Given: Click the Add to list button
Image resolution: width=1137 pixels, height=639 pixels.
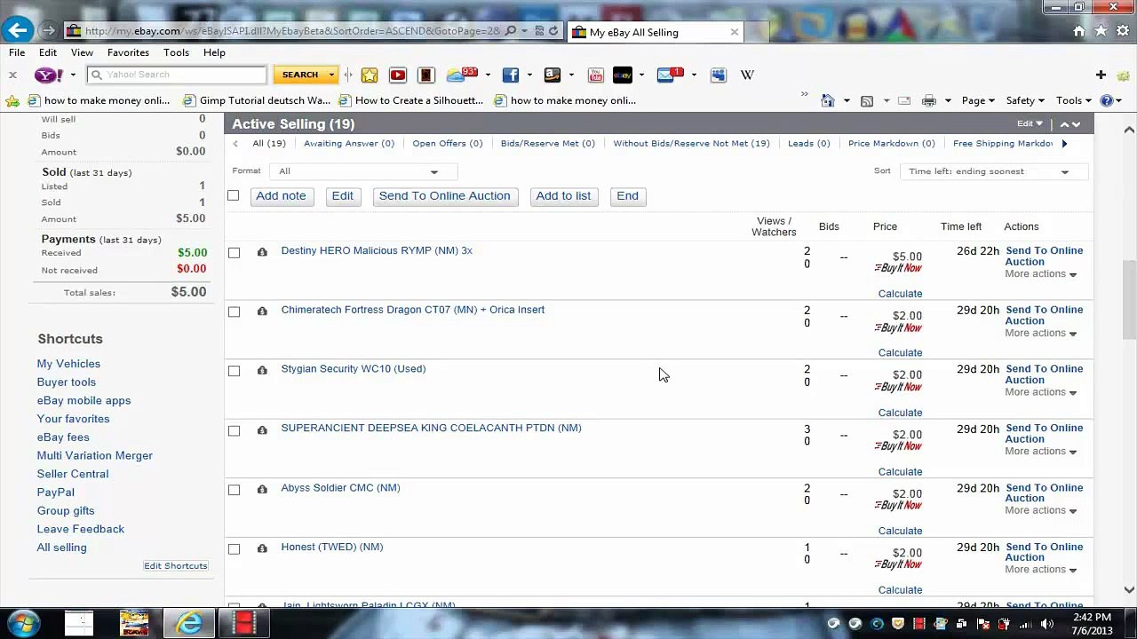Looking at the screenshot, I should [563, 196].
